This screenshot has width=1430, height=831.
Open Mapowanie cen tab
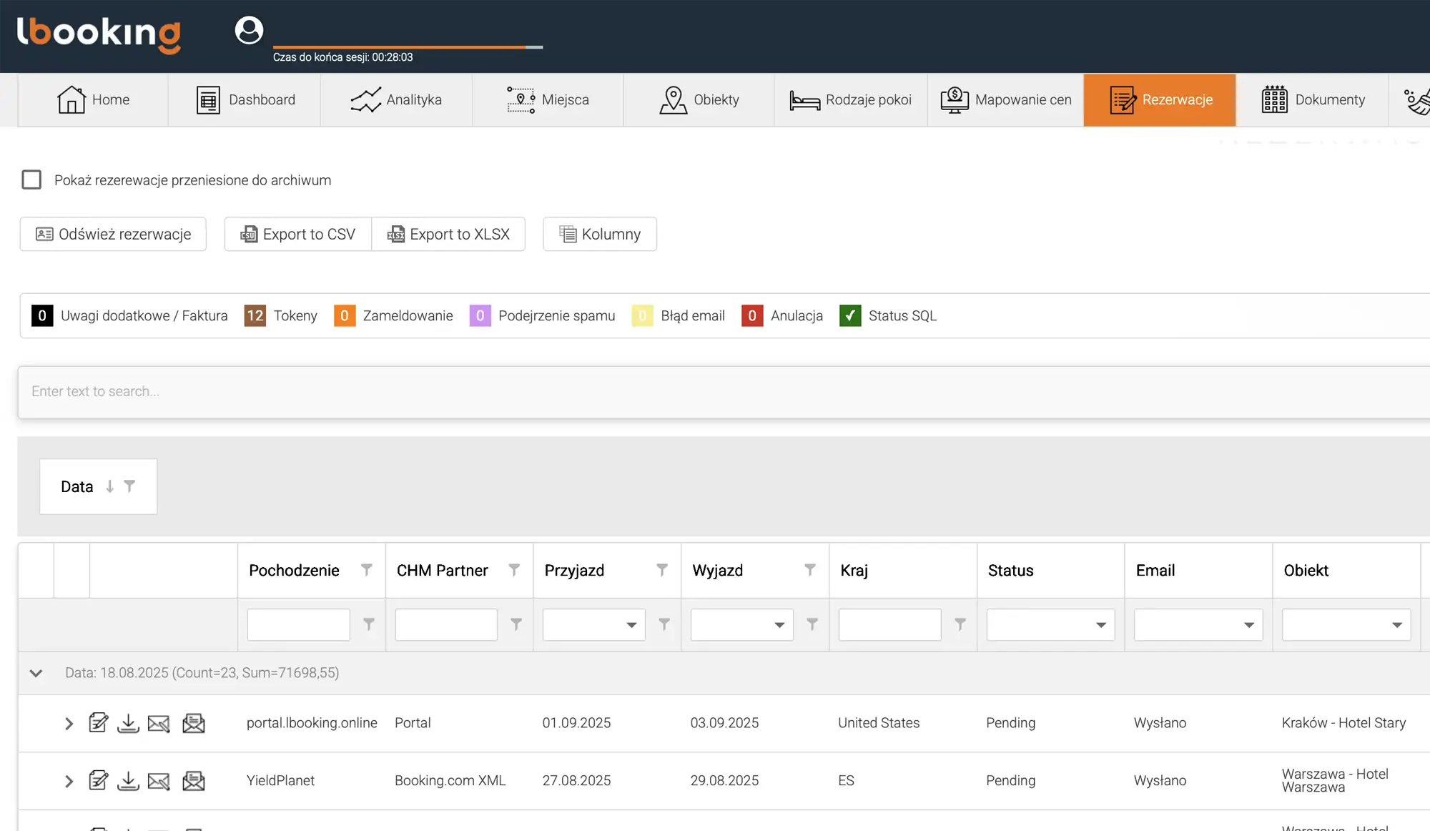(1005, 99)
